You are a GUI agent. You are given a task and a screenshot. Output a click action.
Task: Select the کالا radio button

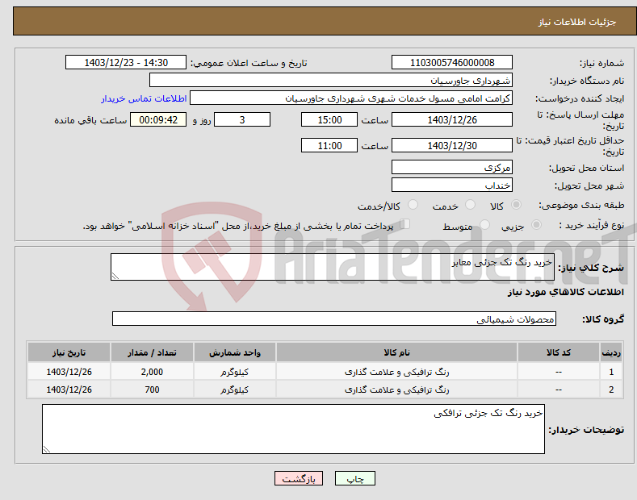[x=516, y=205]
